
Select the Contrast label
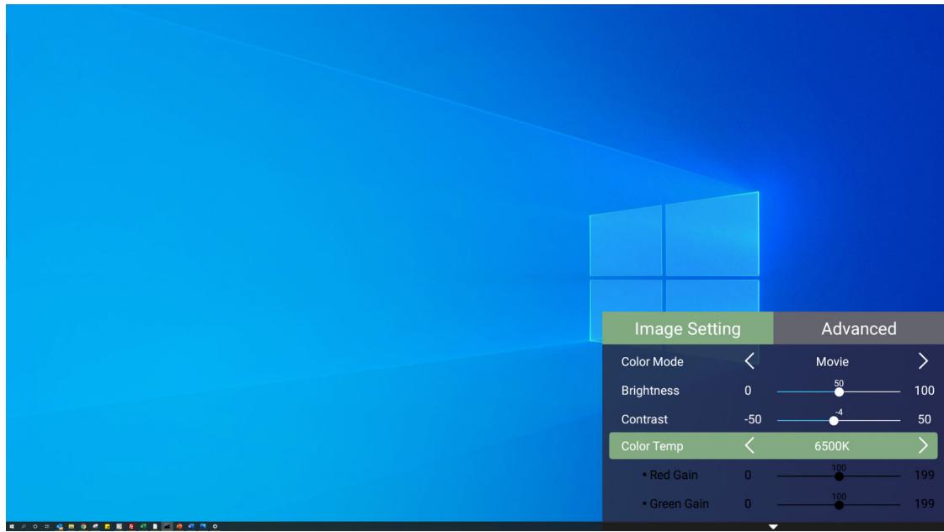[x=644, y=419]
